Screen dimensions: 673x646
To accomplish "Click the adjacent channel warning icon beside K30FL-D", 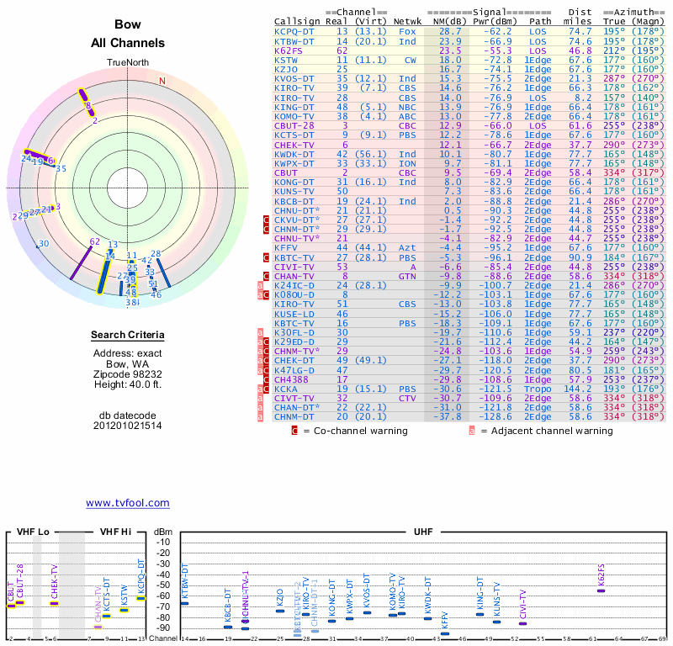I will [261, 332].
